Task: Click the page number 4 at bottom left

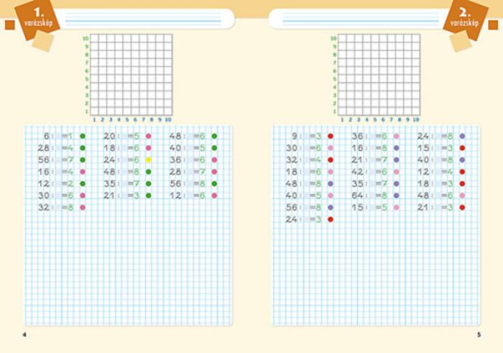Action: pos(24,334)
